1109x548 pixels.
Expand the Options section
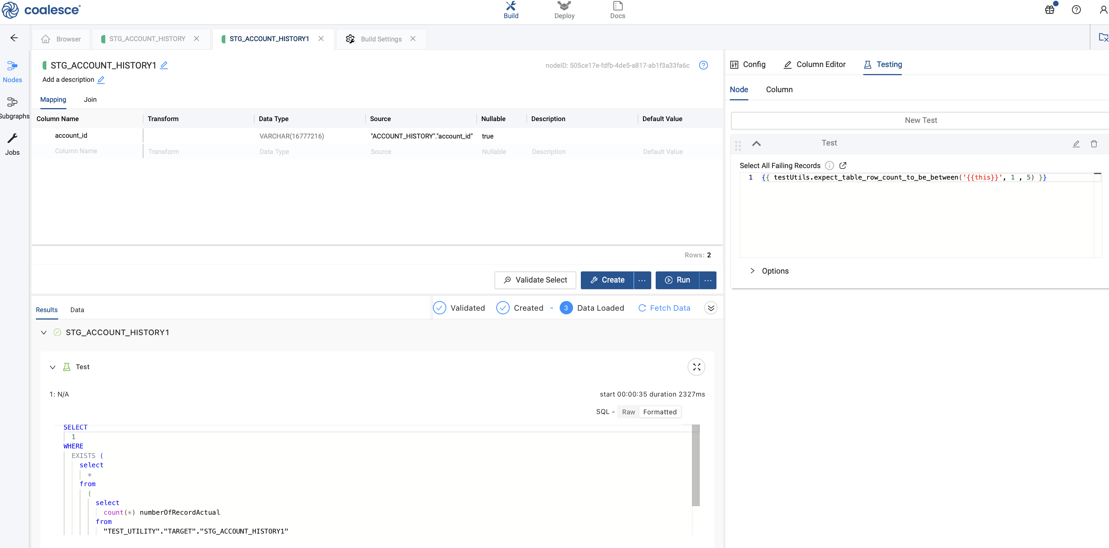770,271
